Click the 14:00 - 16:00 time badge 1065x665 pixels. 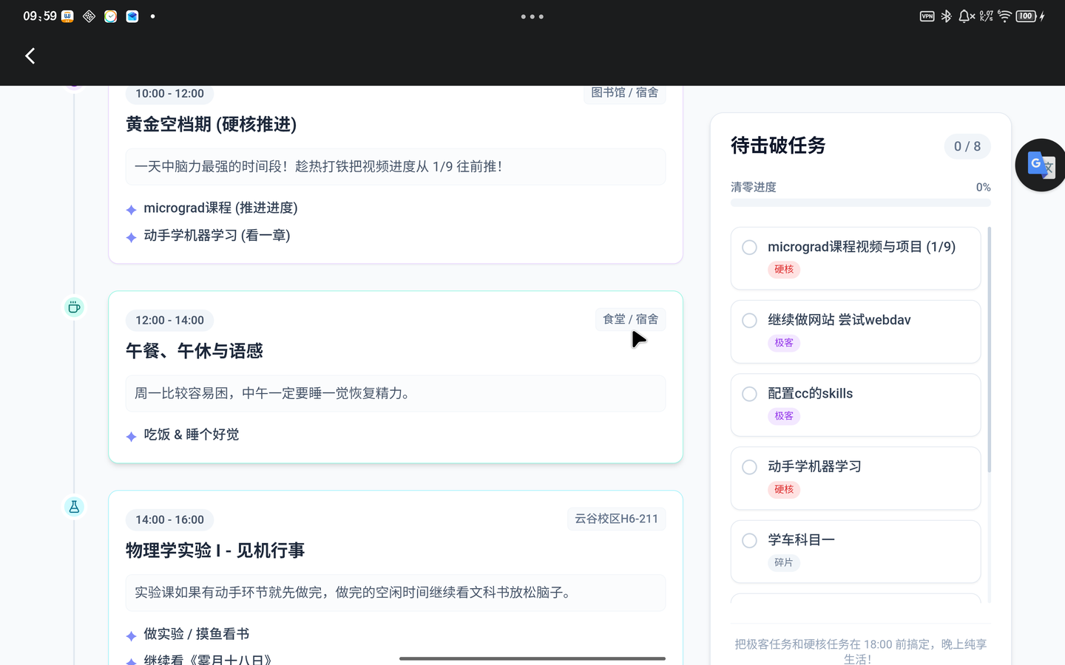[169, 519]
